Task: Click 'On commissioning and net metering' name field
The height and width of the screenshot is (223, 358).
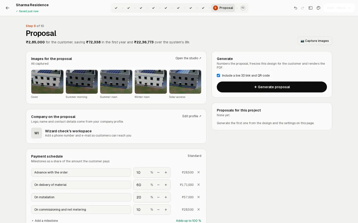Action: pos(81,210)
